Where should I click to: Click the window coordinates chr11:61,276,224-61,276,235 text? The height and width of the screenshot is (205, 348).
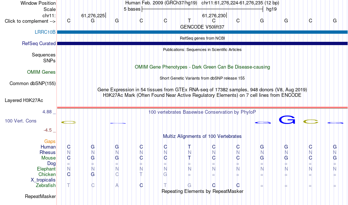tap(232, 3)
